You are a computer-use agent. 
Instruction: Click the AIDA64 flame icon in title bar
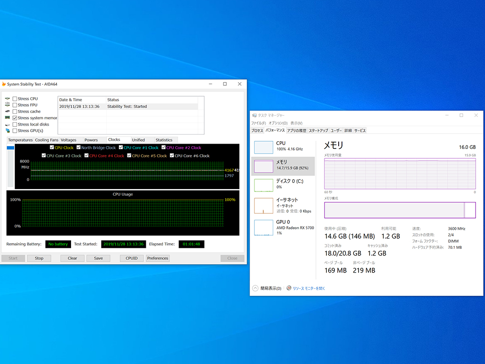[x=4, y=84]
